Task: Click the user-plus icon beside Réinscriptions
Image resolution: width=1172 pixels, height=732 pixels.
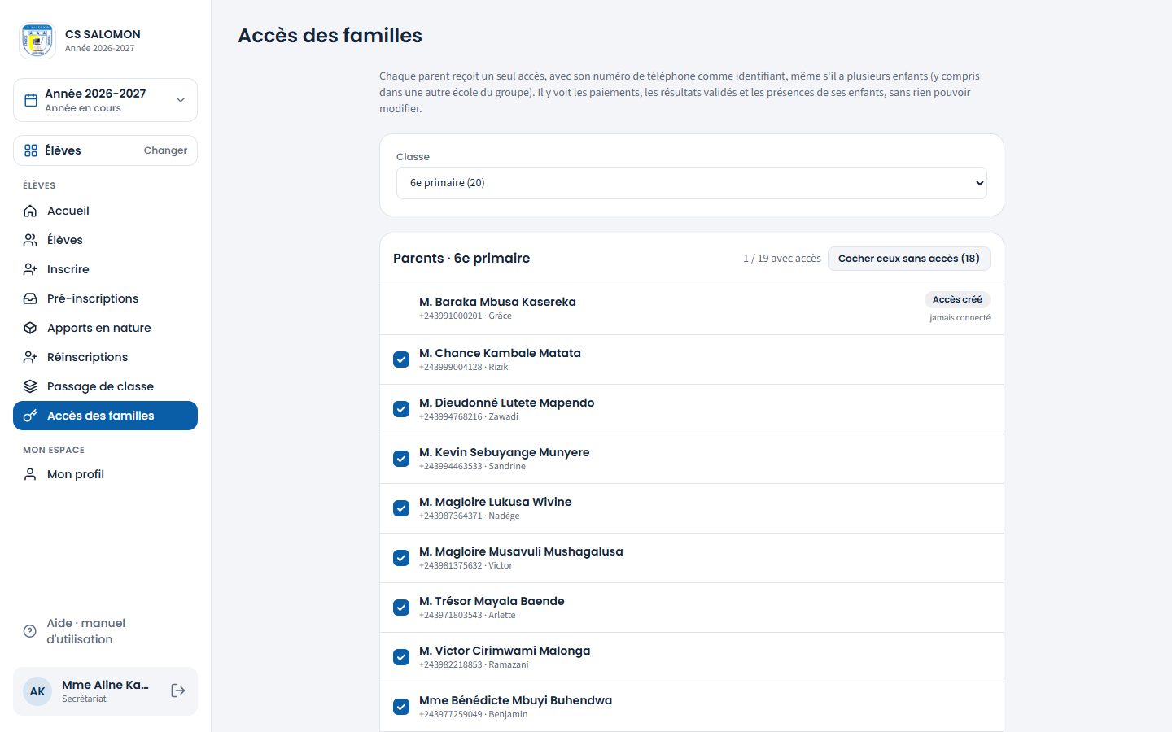Action: 30,357
